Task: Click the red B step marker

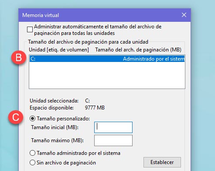Action: click(19, 58)
